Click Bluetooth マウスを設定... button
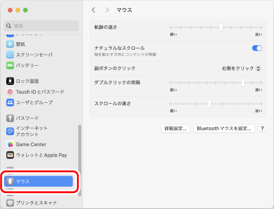 coord(224,129)
